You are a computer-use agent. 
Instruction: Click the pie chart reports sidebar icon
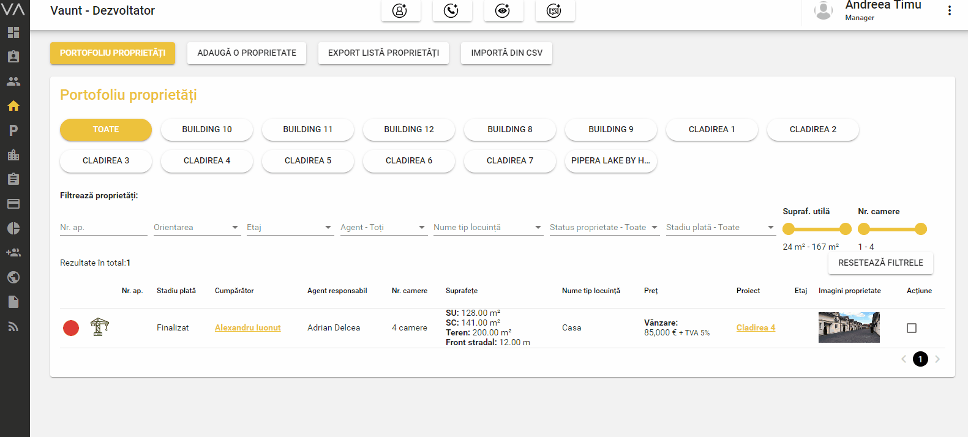pyautogui.click(x=13, y=228)
